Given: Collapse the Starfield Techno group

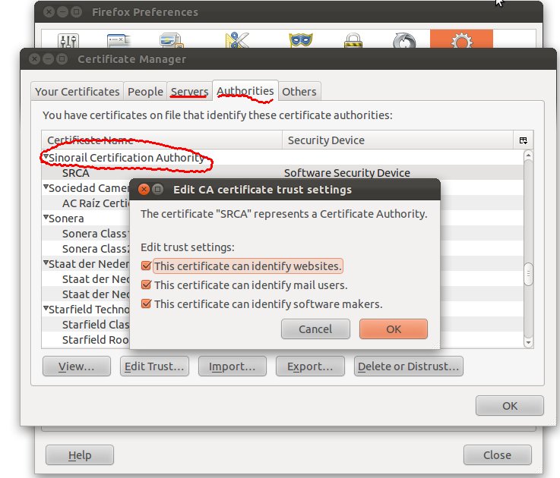Looking at the screenshot, I should tap(46, 308).
